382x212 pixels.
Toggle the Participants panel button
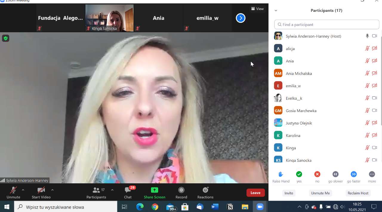point(96,190)
